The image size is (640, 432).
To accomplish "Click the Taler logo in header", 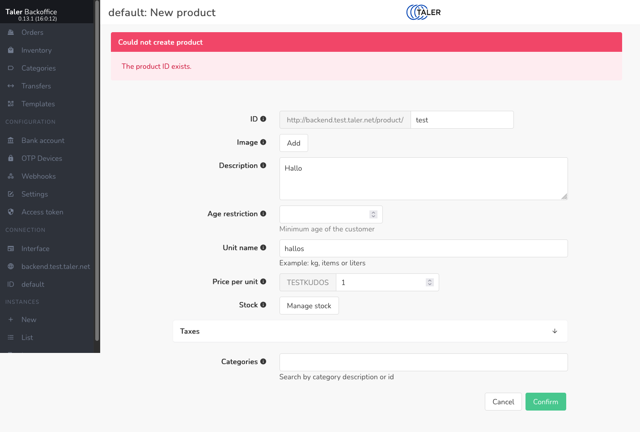I will point(423,13).
